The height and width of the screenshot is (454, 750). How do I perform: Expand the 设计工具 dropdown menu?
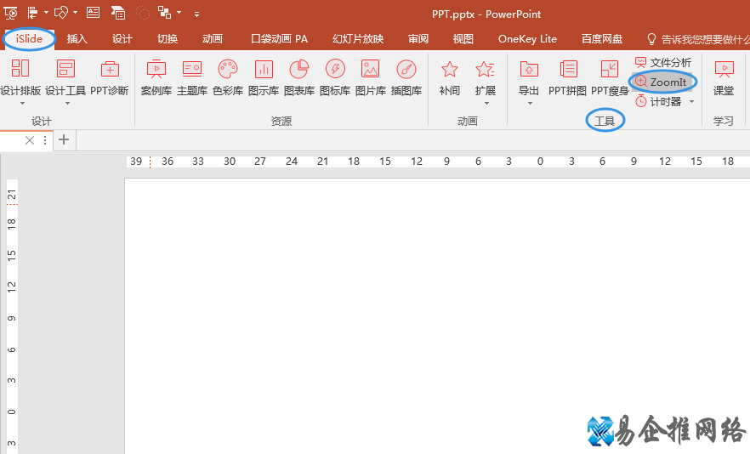click(65, 104)
